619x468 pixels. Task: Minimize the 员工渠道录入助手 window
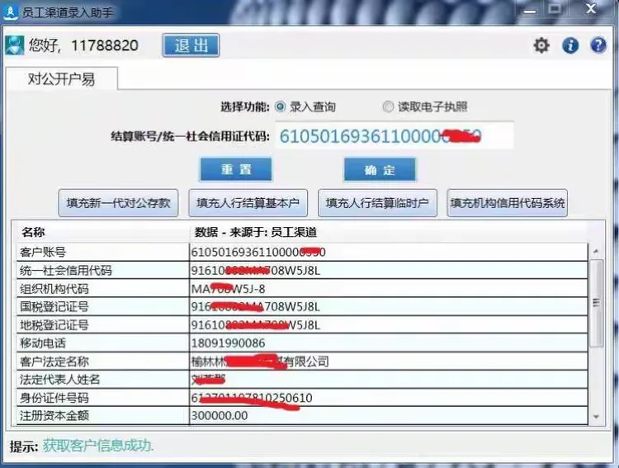(x=528, y=9)
